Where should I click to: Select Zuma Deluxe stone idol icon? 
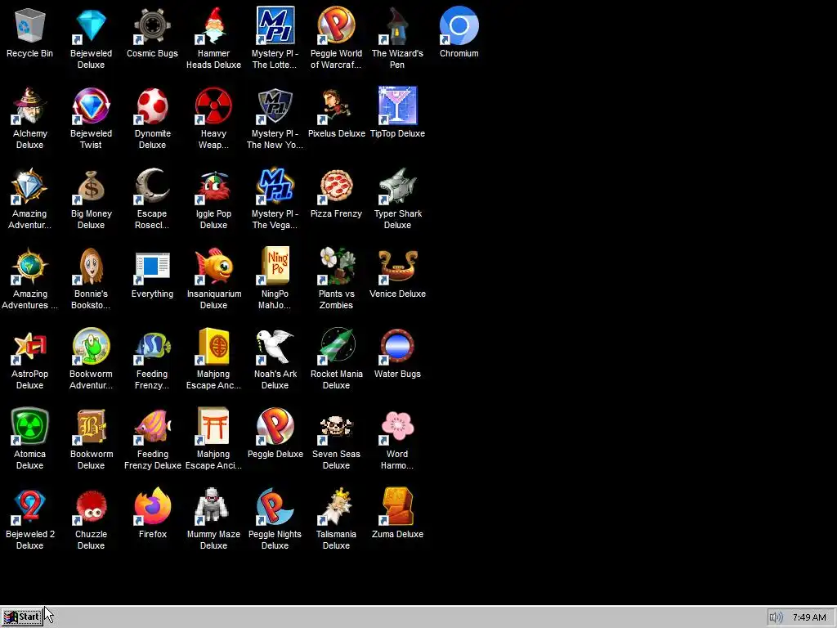(x=398, y=506)
